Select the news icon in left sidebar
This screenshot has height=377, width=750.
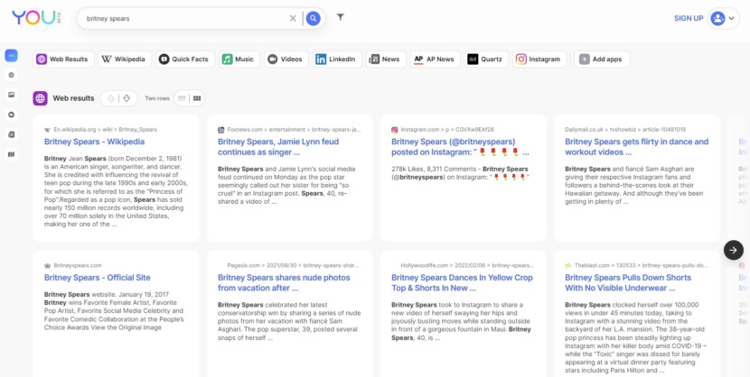pyautogui.click(x=12, y=134)
